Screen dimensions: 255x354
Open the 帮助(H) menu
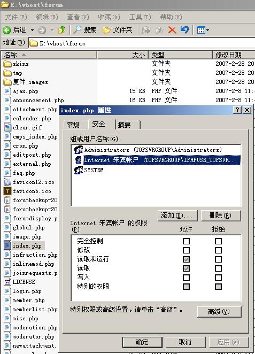pos(171,17)
